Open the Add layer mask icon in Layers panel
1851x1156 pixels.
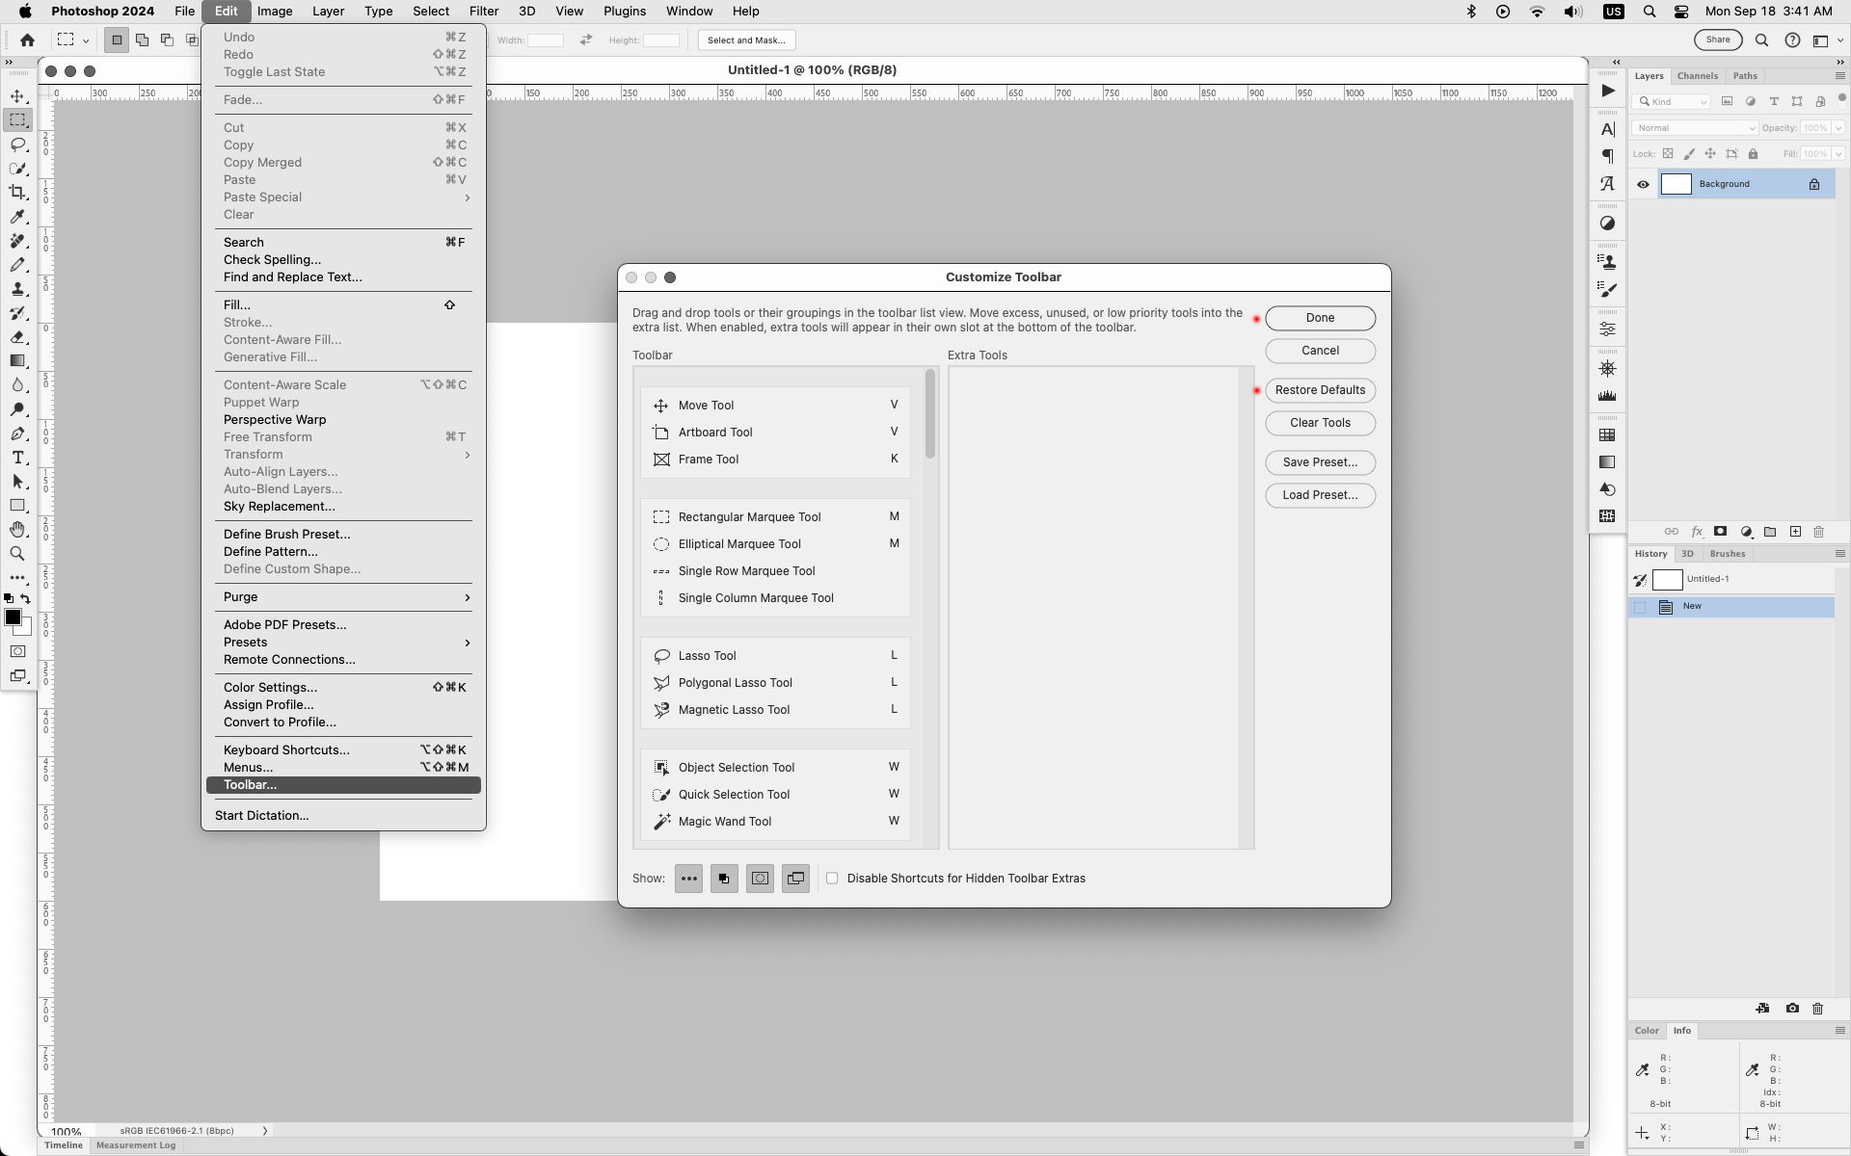1720,532
